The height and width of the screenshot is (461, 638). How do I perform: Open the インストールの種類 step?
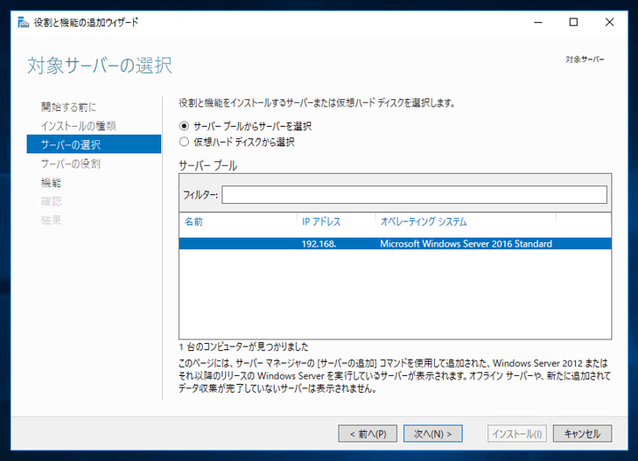tap(78, 126)
